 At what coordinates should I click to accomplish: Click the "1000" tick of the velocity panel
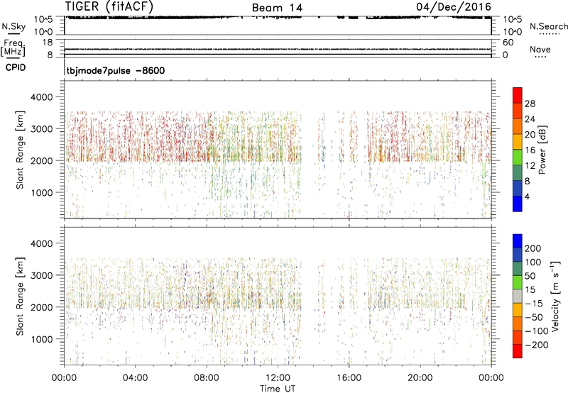tap(42, 339)
